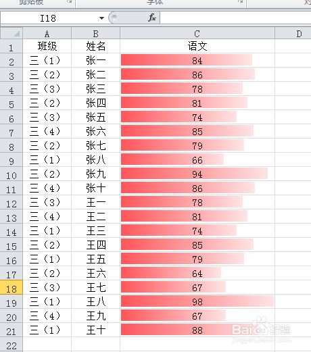Viewport: 311px width, 352px height.
Task: Select the name cell 张四
Action: tap(96, 103)
